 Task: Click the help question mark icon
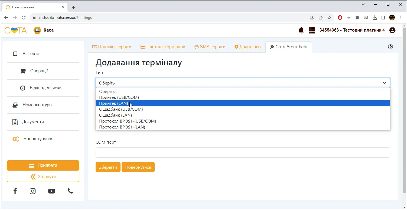click(x=390, y=47)
